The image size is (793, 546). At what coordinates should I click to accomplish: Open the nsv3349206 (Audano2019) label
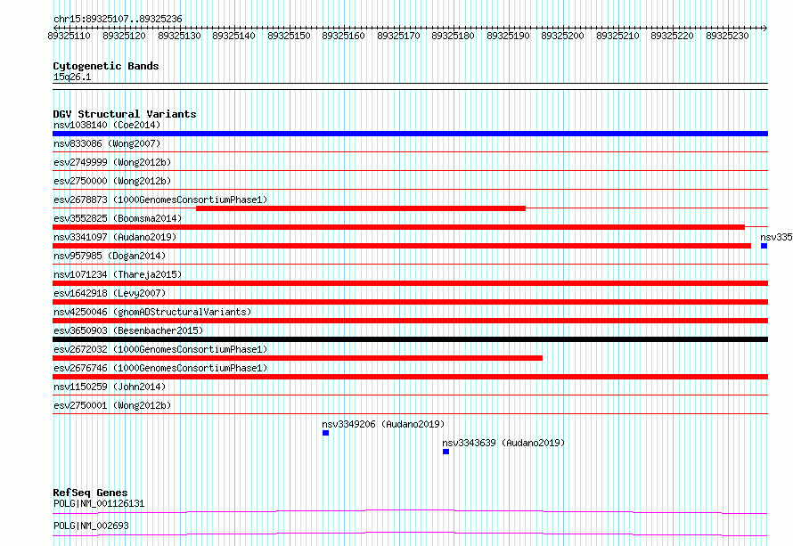pos(383,424)
